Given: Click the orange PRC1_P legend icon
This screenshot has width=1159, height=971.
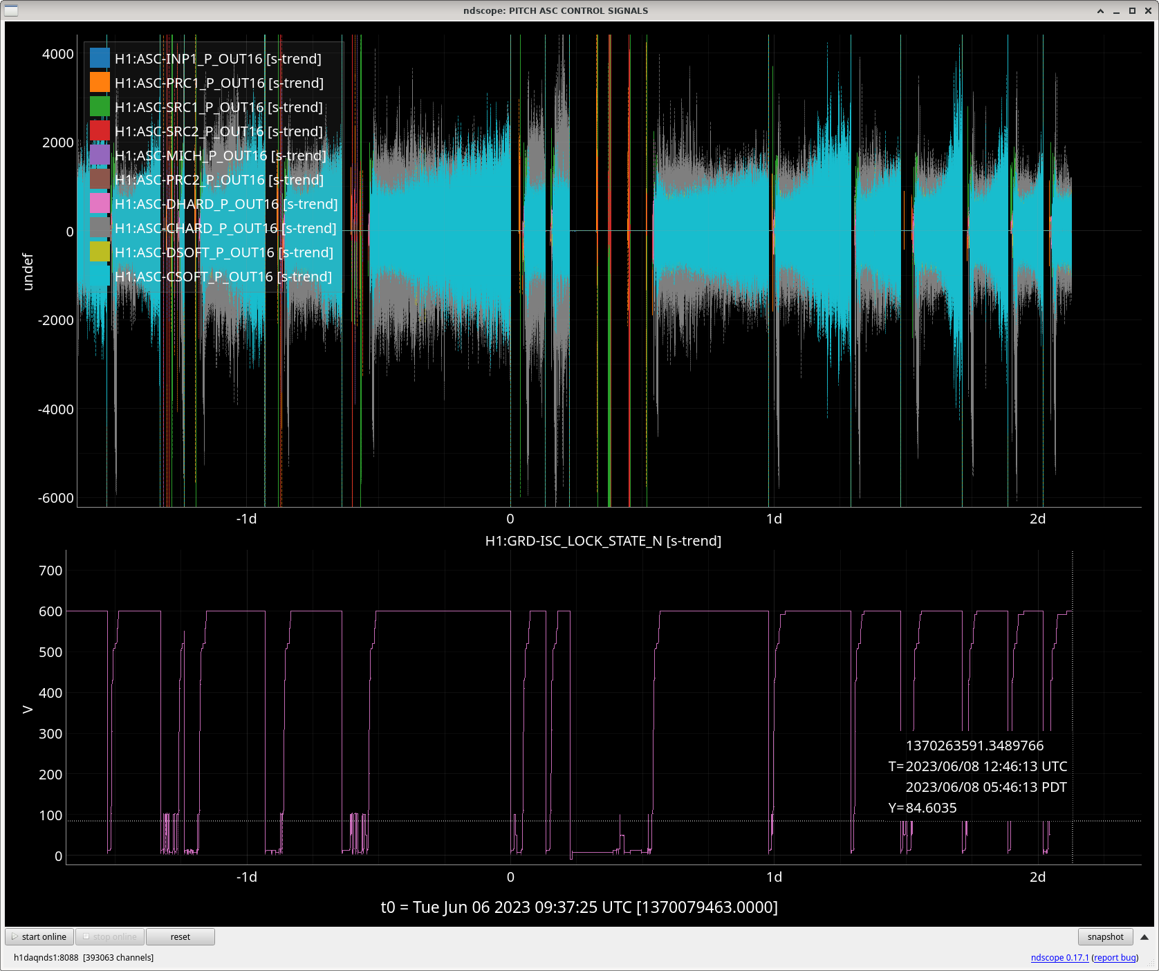Looking at the screenshot, I should pos(100,82).
